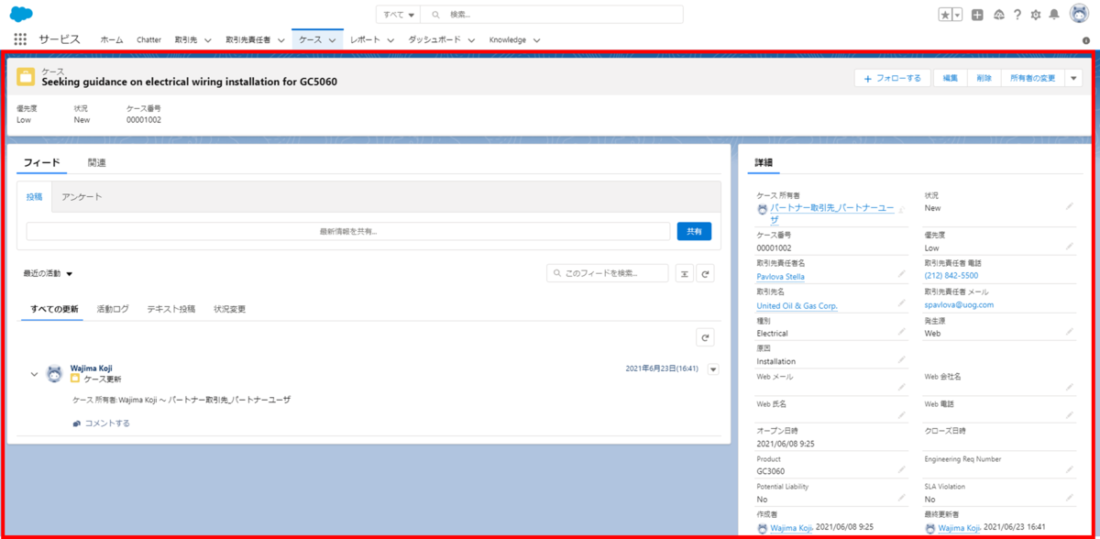Click the 編集 button
This screenshot has height=539, width=1100.
[951, 79]
